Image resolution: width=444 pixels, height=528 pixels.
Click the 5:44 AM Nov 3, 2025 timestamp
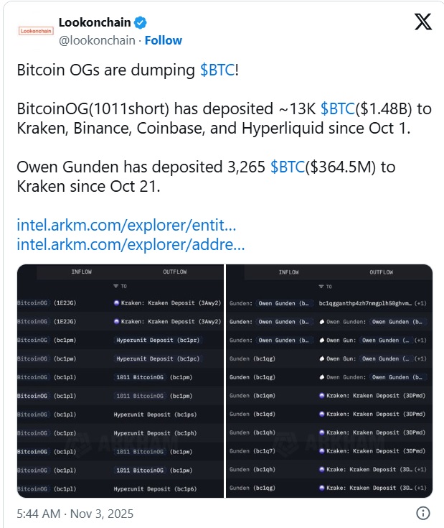[75, 514]
